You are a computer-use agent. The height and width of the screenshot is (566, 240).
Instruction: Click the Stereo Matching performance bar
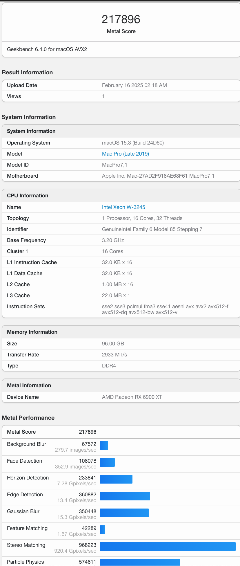(x=168, y=547)
